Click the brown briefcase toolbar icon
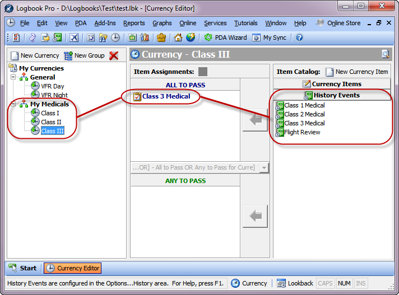 pyautogui.click(x=161, y=38)
